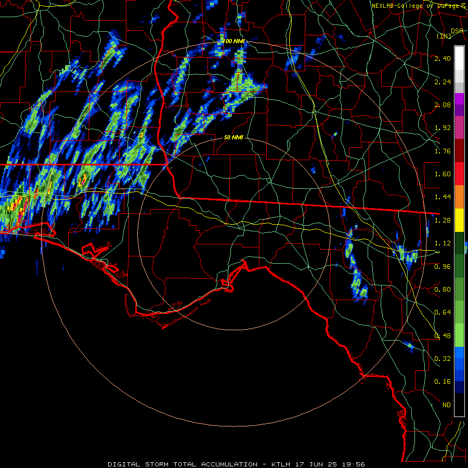The width and height of the screenshot is (468, 468).
Task: Click the 19:56 timestamp
Action: (x=353, y=464)
